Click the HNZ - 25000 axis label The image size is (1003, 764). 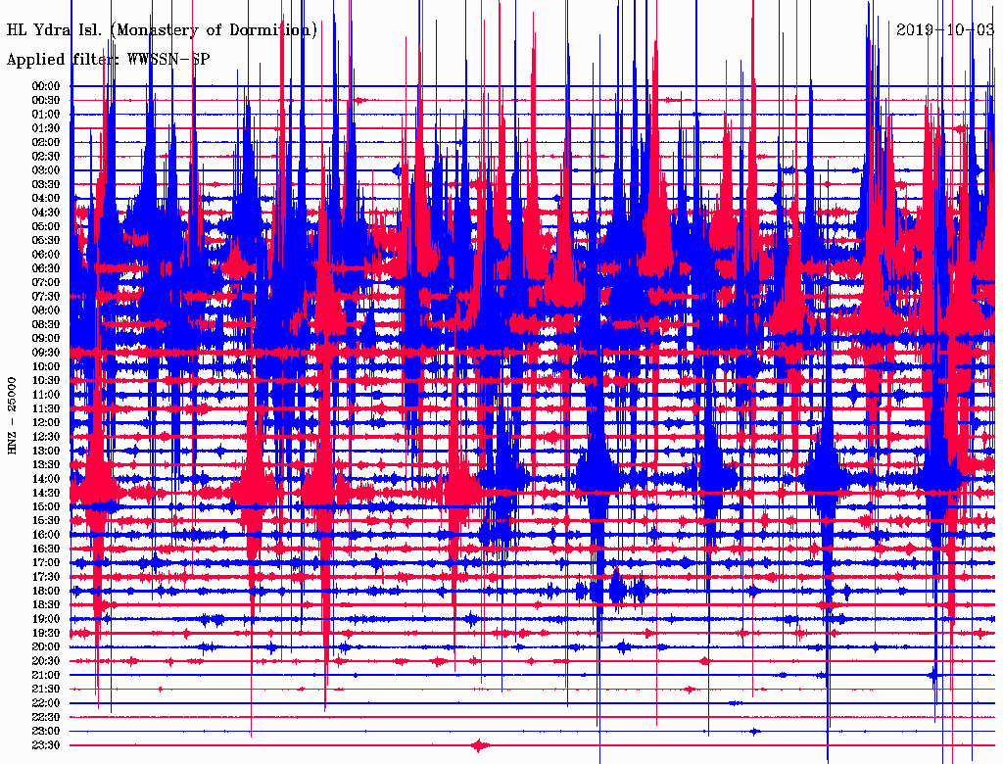(12, 416)
